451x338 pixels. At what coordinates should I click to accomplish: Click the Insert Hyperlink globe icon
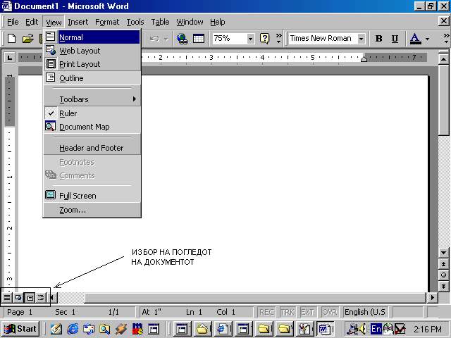183,38
